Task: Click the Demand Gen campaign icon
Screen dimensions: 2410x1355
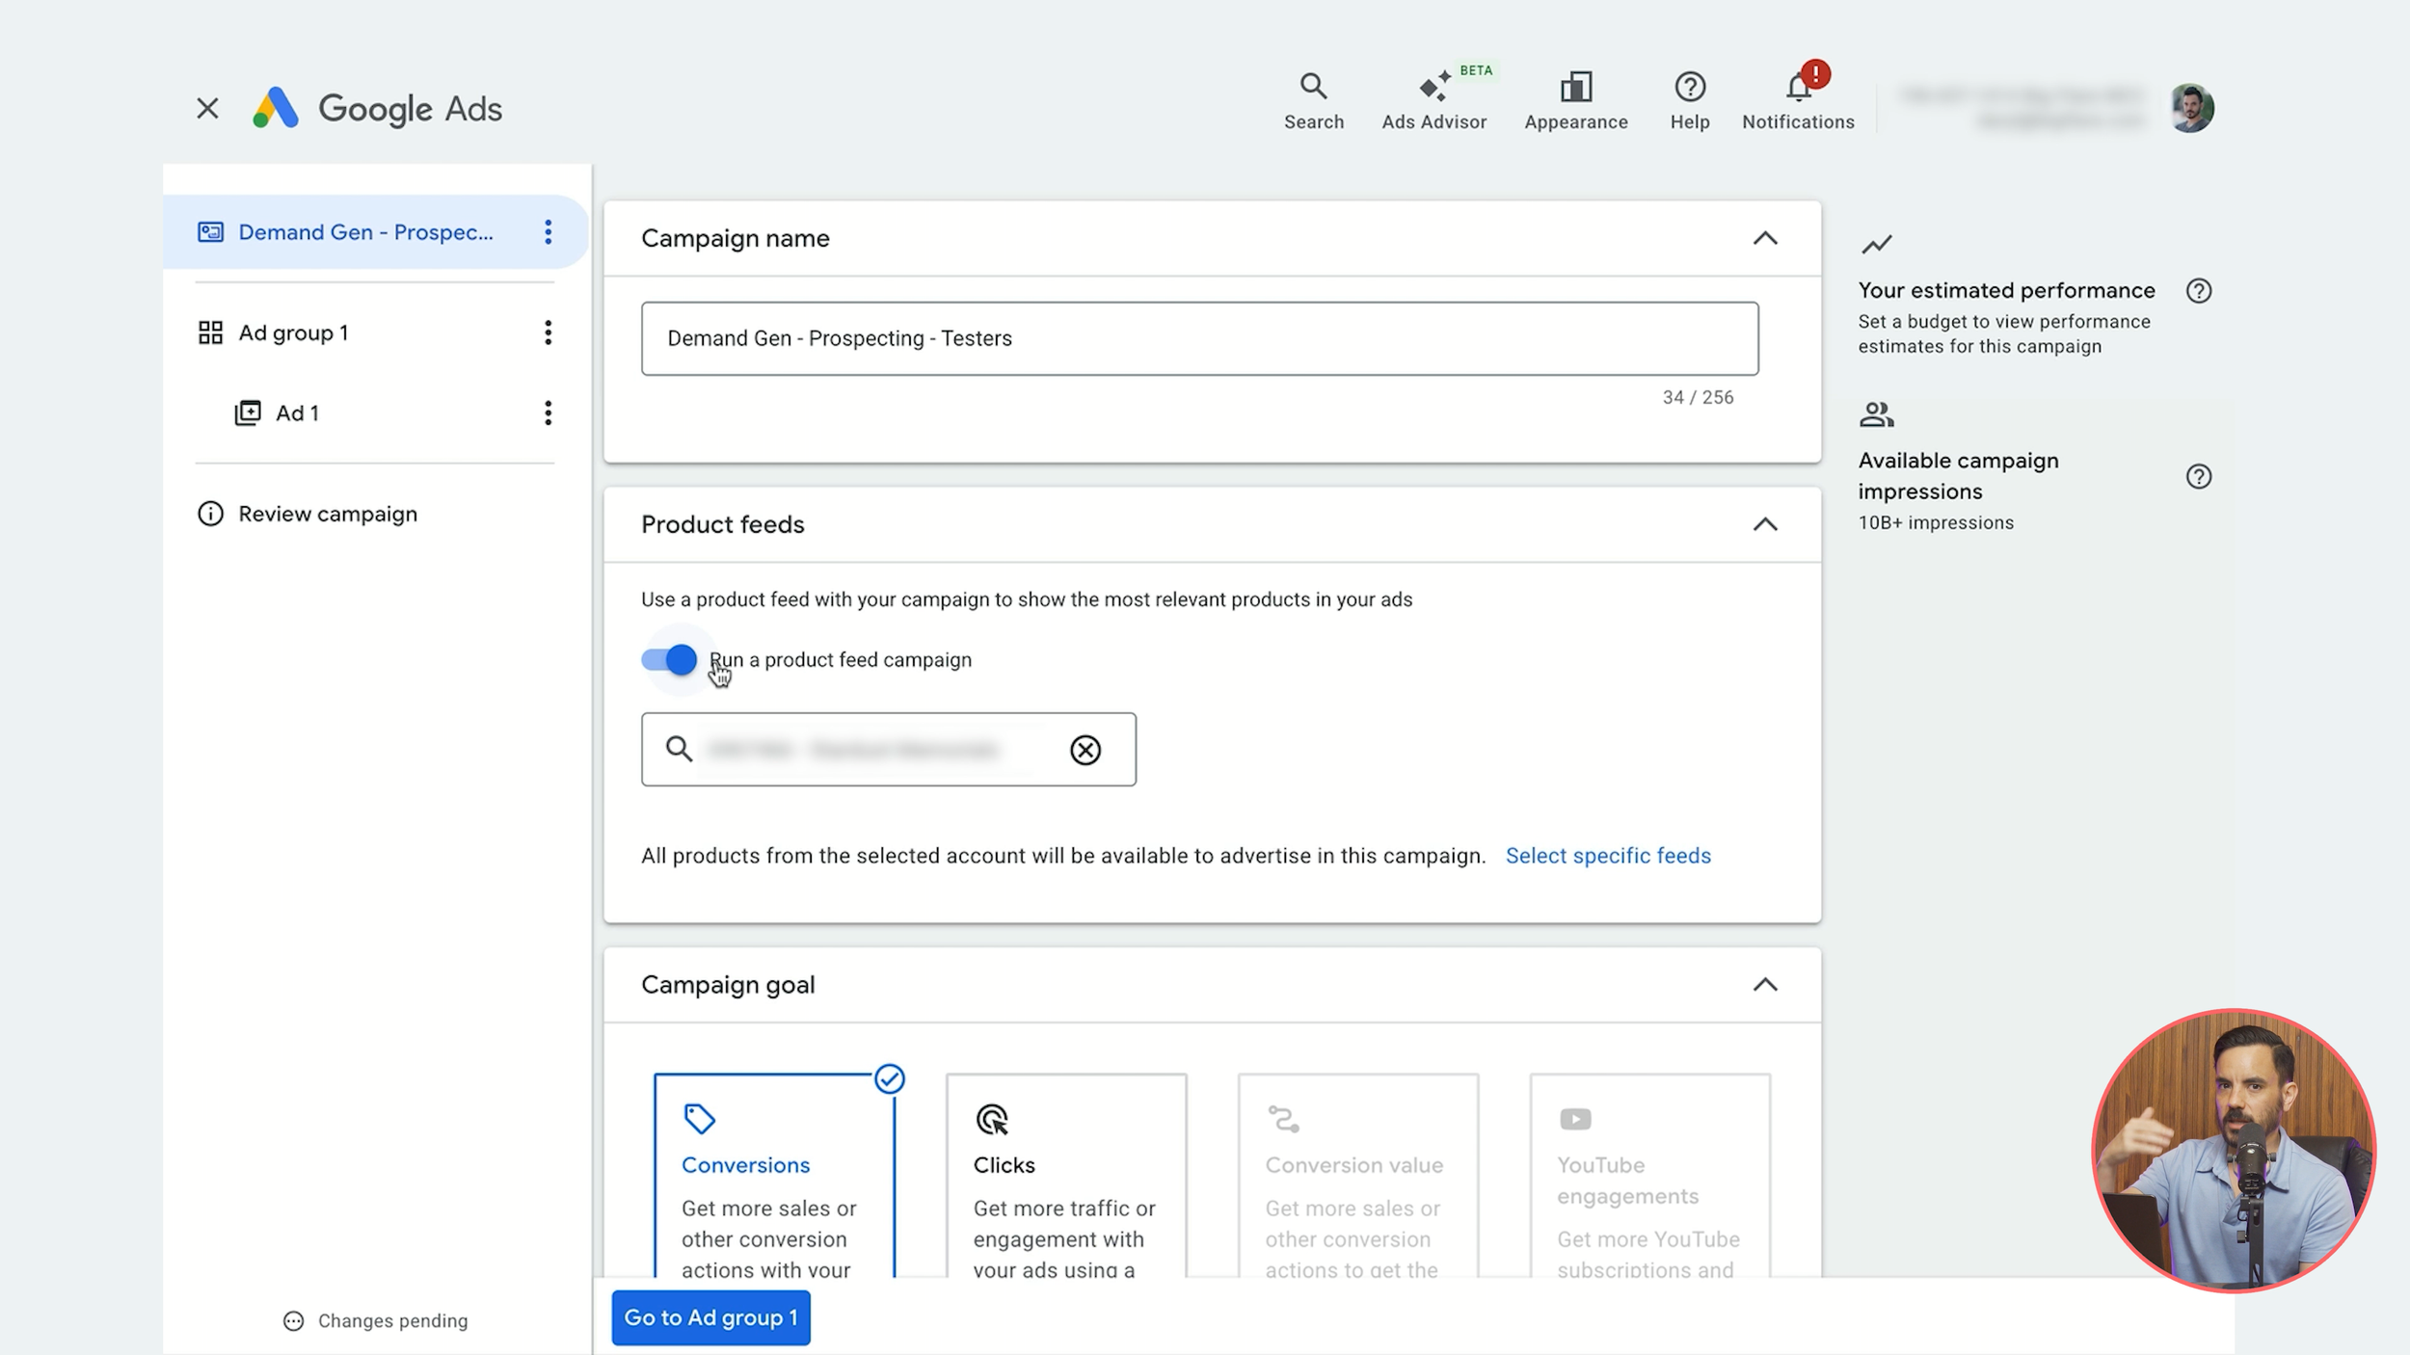Action: [x=210, y=232]
